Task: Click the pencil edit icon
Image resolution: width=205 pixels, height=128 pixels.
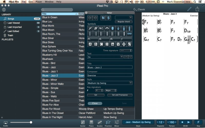Action: point(189,9)
